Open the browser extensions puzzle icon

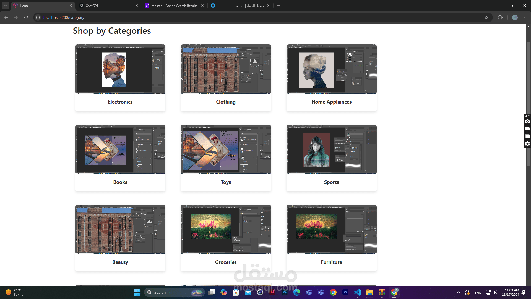(500, 17)
